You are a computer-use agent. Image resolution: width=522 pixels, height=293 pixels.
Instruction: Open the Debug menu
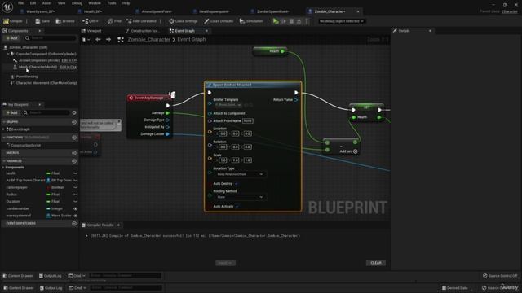click(77, 3)
